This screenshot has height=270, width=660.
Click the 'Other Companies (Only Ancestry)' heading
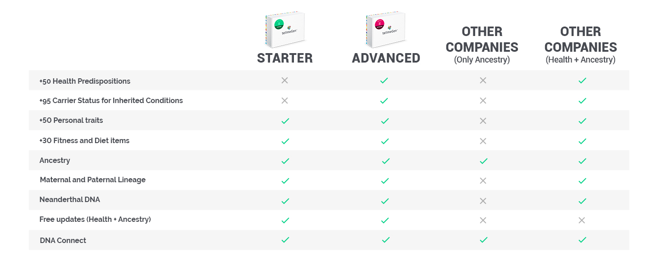click(482, 45)
